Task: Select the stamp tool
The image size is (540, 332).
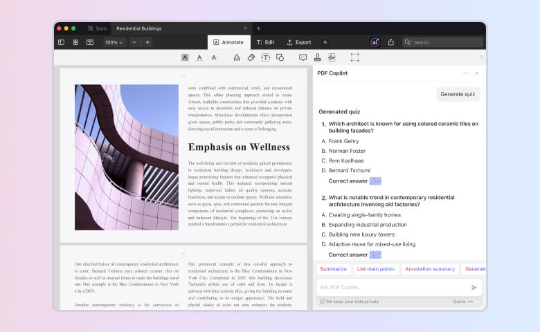Action: point(317,57)
